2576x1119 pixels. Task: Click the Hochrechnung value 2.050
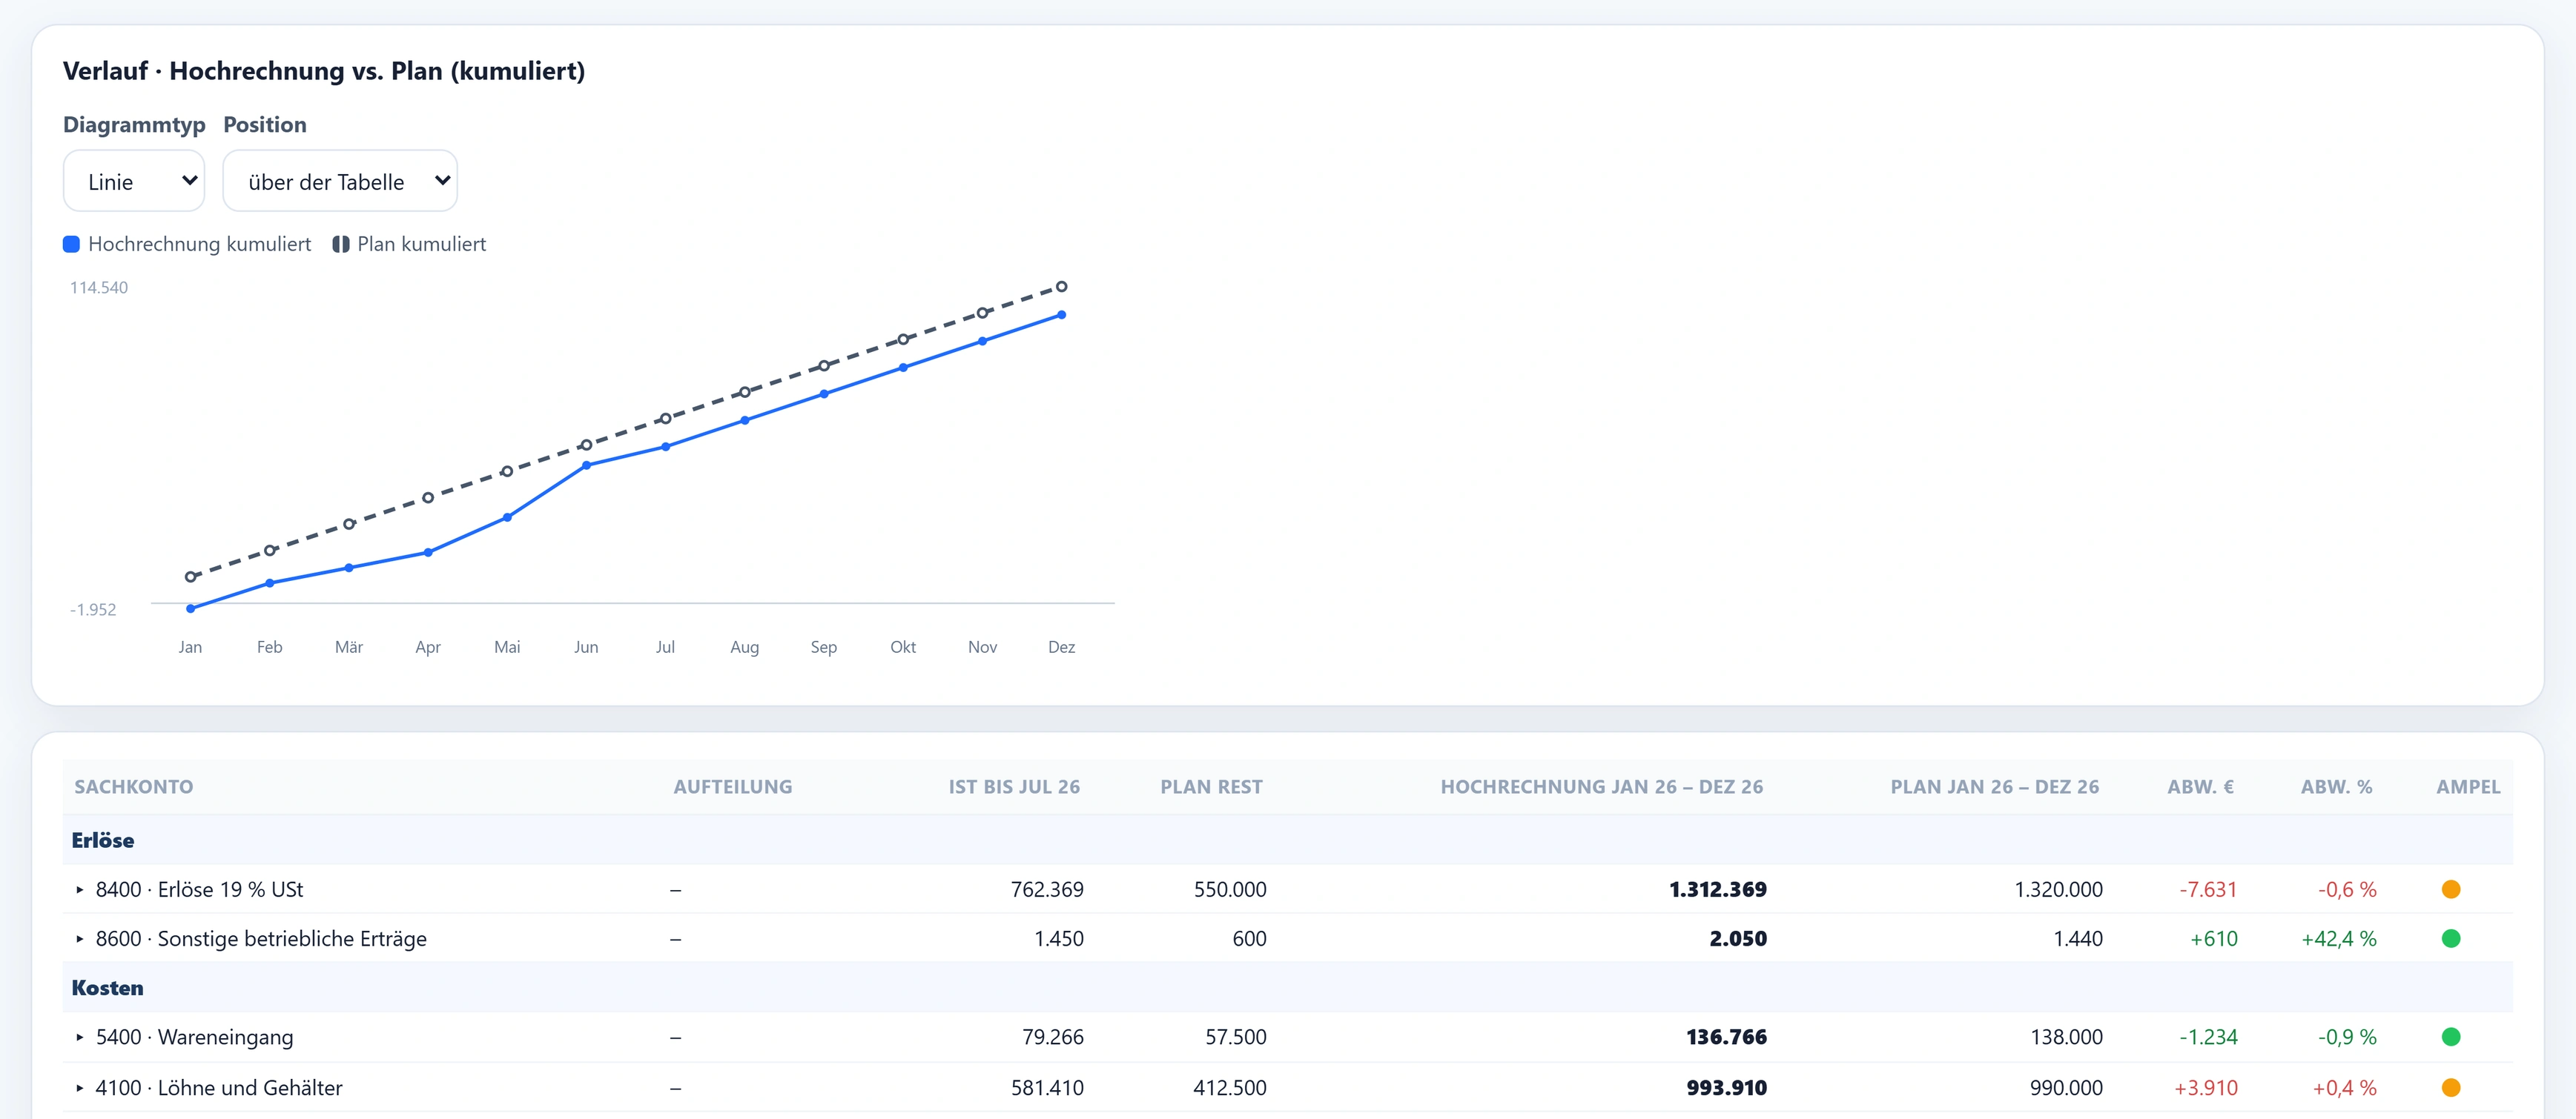[x=1738, y=938]
